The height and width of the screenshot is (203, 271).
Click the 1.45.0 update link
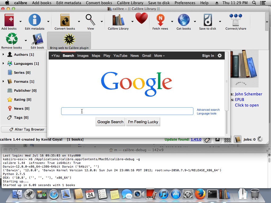196,139
